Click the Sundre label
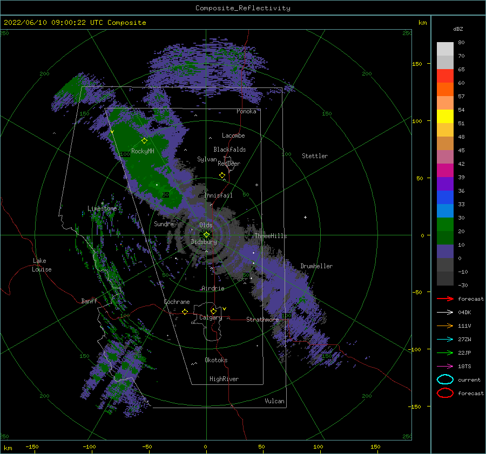 164,224
